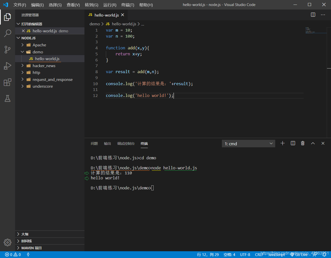
Task: Open the 文件(F) menu
Action: click(20, 5)
